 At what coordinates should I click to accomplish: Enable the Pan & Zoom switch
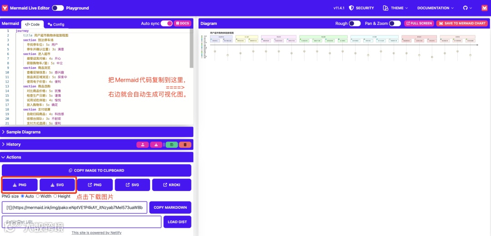tap(395, 24)
